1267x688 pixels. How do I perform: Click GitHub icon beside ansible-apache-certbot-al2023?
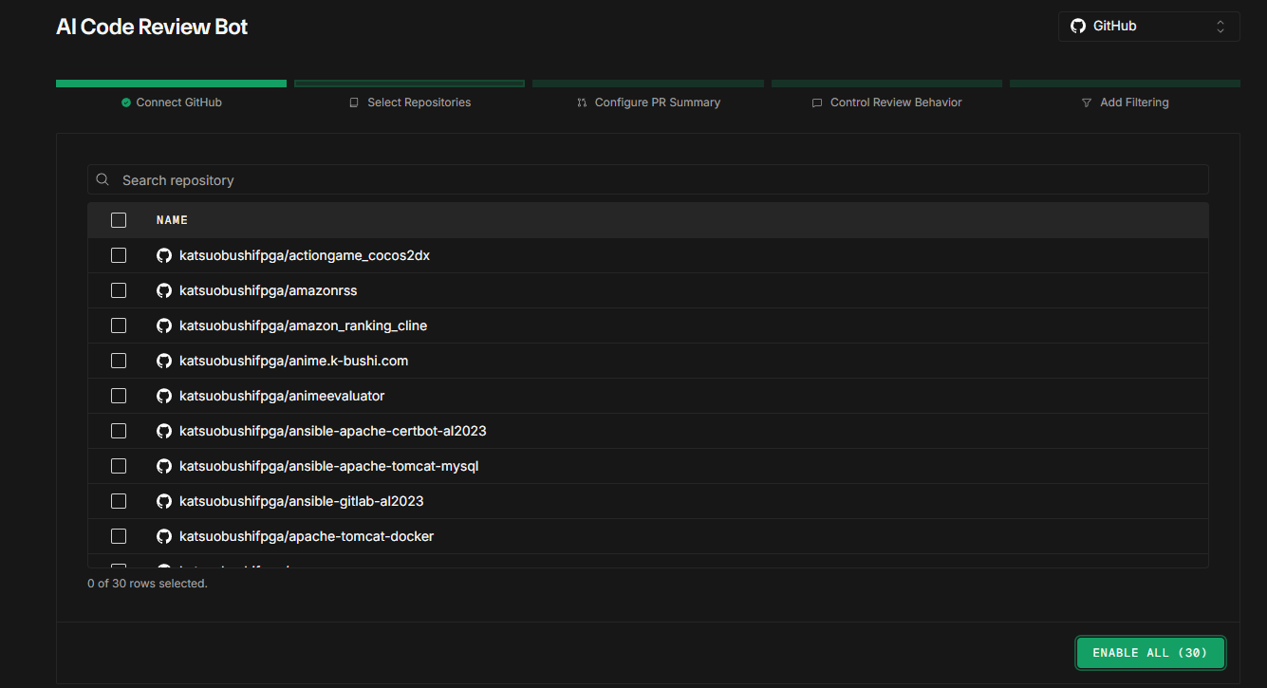point(163,431)
